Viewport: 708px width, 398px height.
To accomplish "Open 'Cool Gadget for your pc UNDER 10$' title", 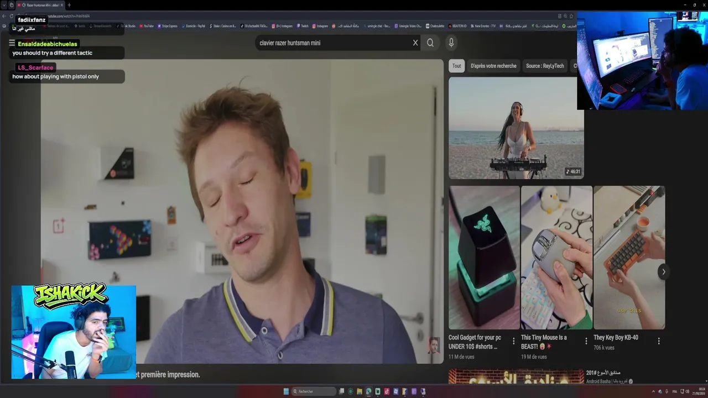I will (x=475, y=342).
